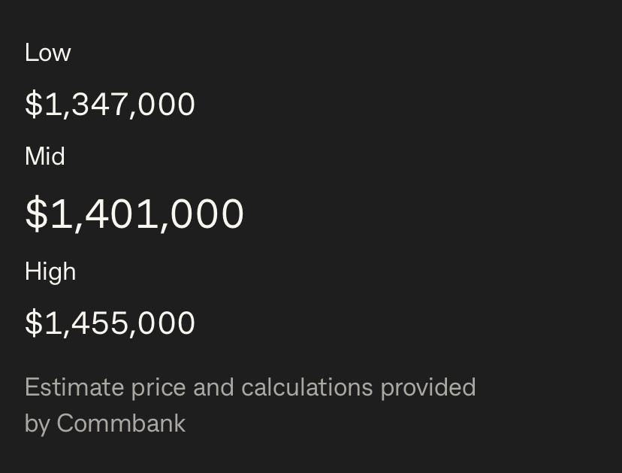This screenshot has height=473, width=622.
Task: Click the word calculations in the disclaimer
Action: click(307, 387)
